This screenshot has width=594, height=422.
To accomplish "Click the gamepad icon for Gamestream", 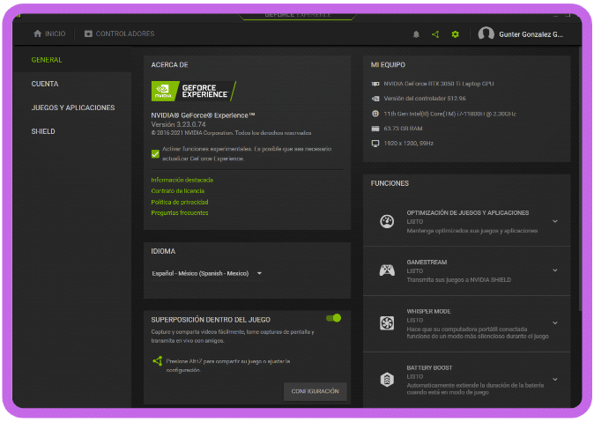I will (387, 270).
